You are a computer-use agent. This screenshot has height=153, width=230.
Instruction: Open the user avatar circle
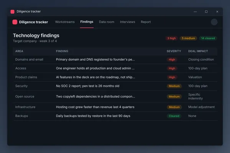214,22
